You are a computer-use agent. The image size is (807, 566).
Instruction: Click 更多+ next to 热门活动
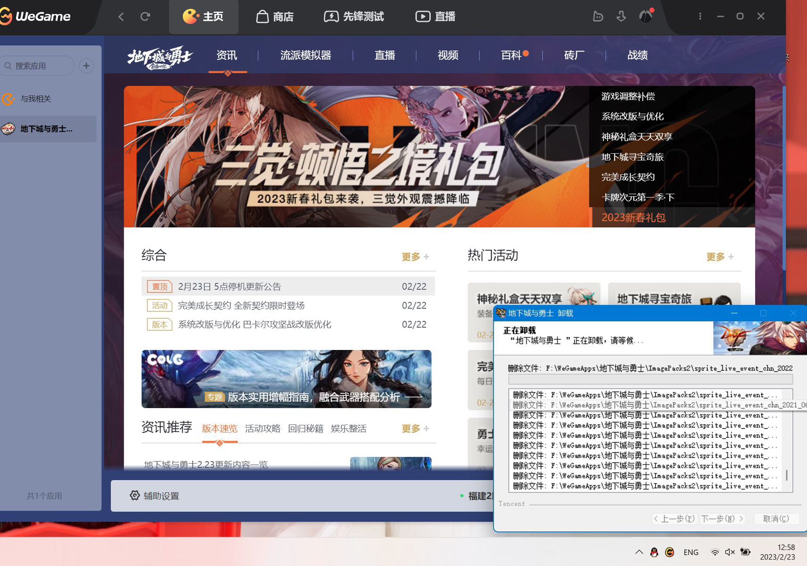point(720,257)
